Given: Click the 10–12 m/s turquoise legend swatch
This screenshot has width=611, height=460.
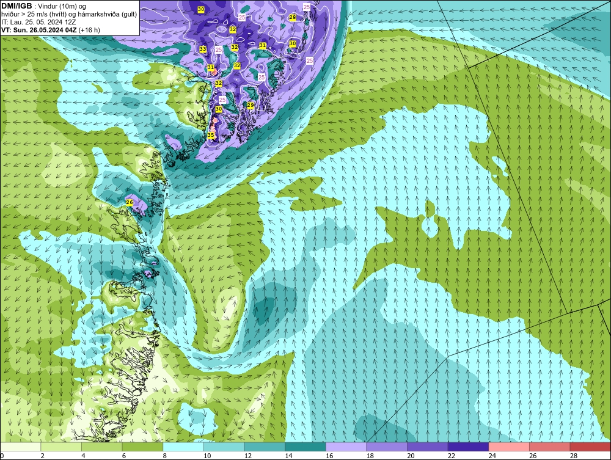Looking at the screenshot, I should pos(224,447).
